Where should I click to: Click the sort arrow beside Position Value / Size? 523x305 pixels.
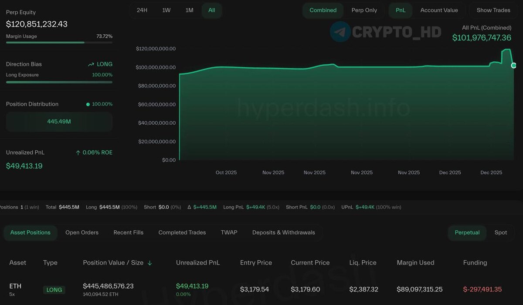149,263
